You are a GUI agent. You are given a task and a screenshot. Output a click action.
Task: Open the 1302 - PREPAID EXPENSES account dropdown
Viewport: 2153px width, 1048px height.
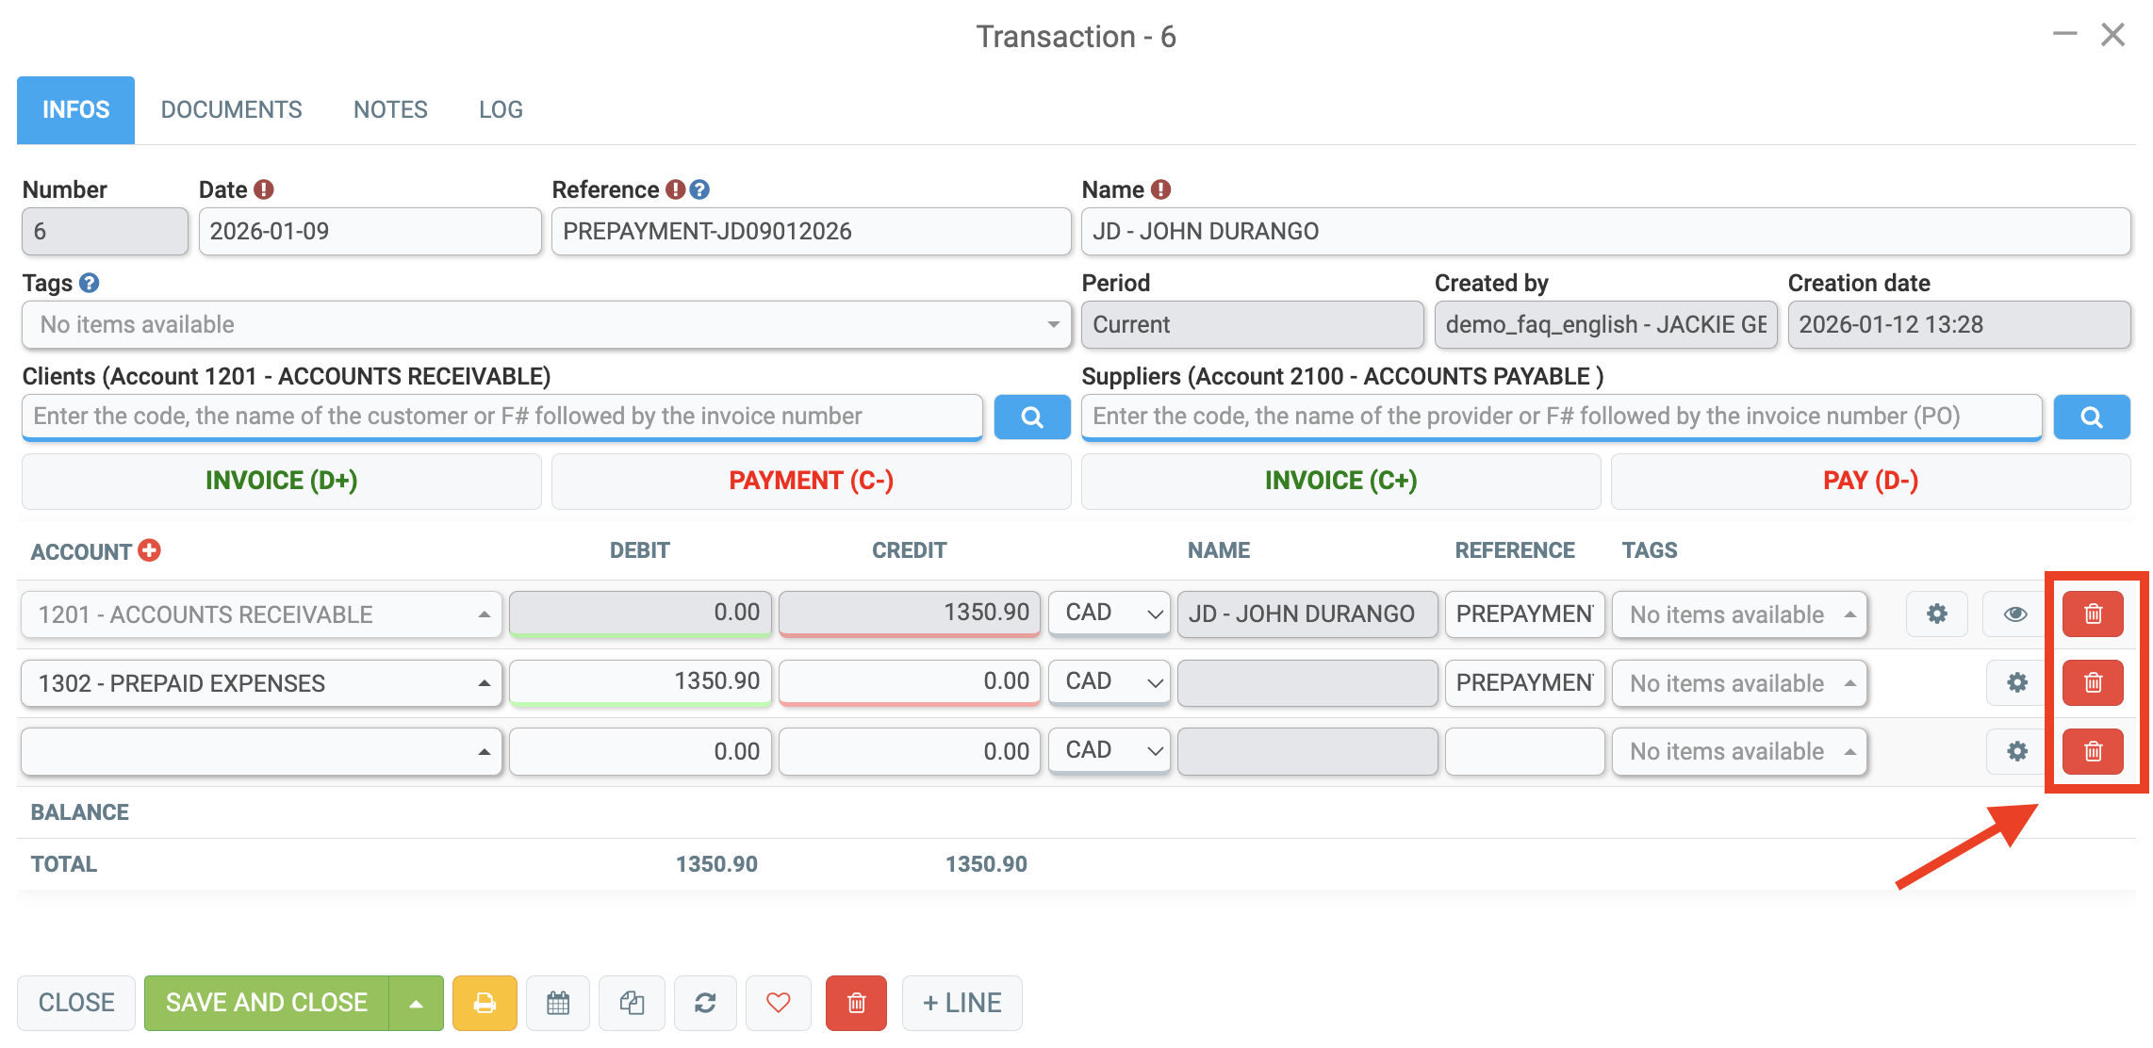tap(261, 682)
